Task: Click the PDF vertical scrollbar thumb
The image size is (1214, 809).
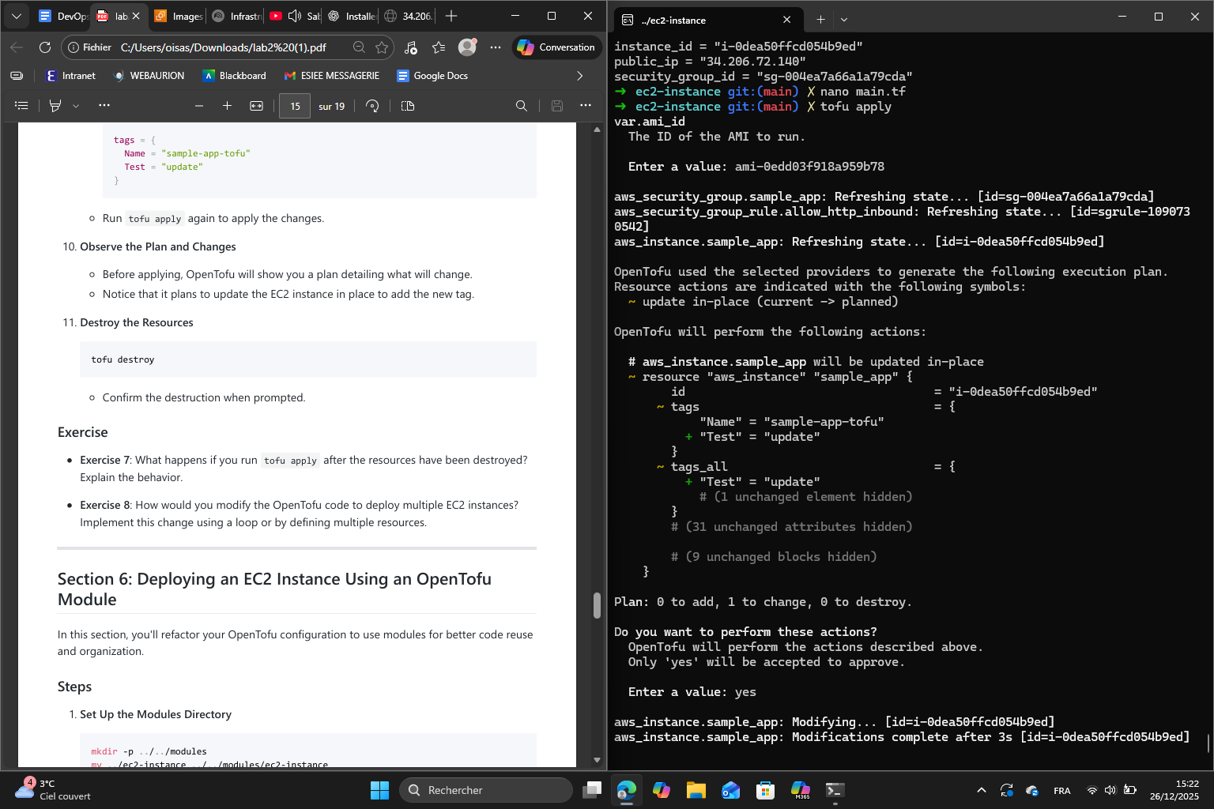Action: click(597, 605)
